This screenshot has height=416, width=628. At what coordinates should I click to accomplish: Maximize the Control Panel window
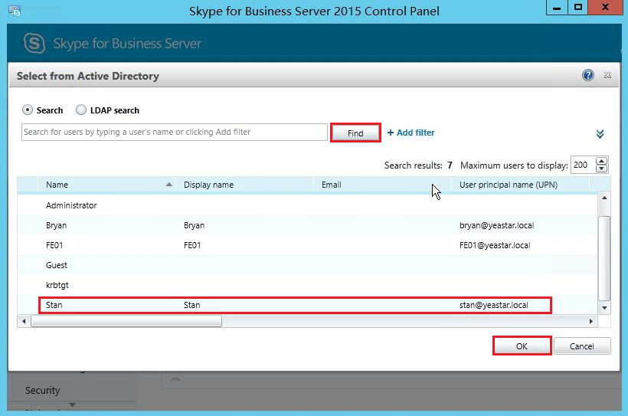578,8
